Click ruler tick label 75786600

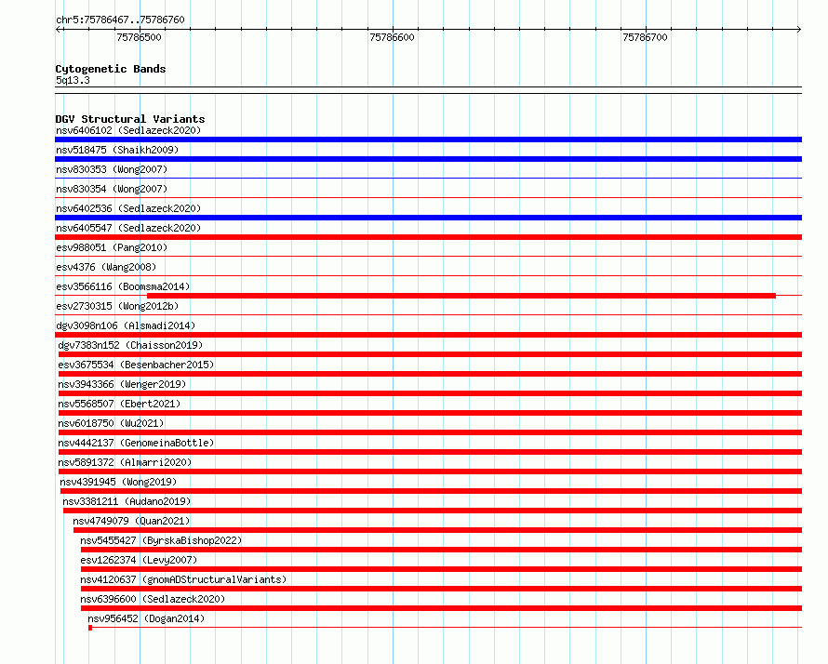392,37
